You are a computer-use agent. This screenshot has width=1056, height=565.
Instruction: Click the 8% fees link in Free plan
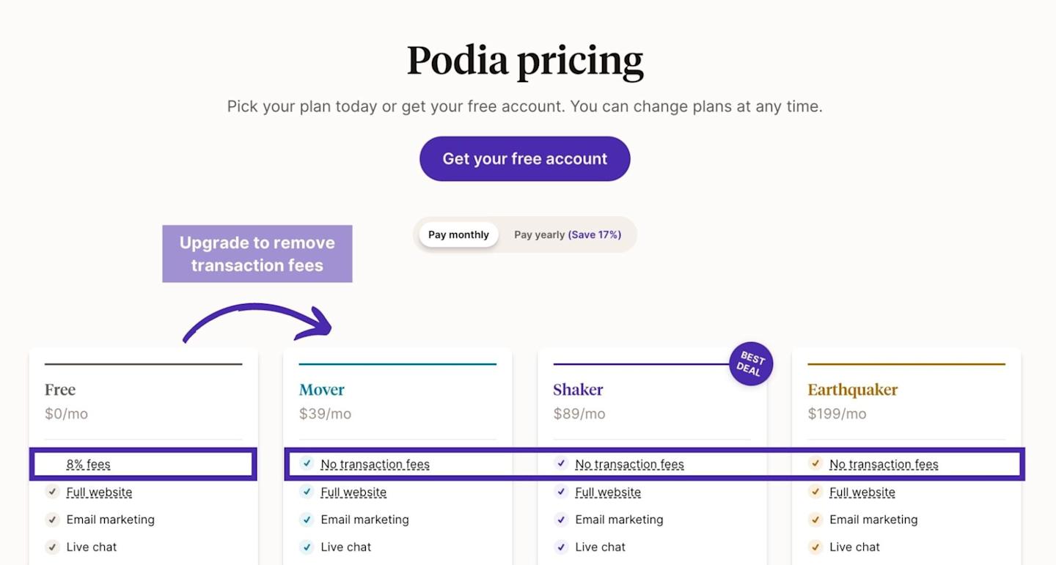click(x=88, y=464)
